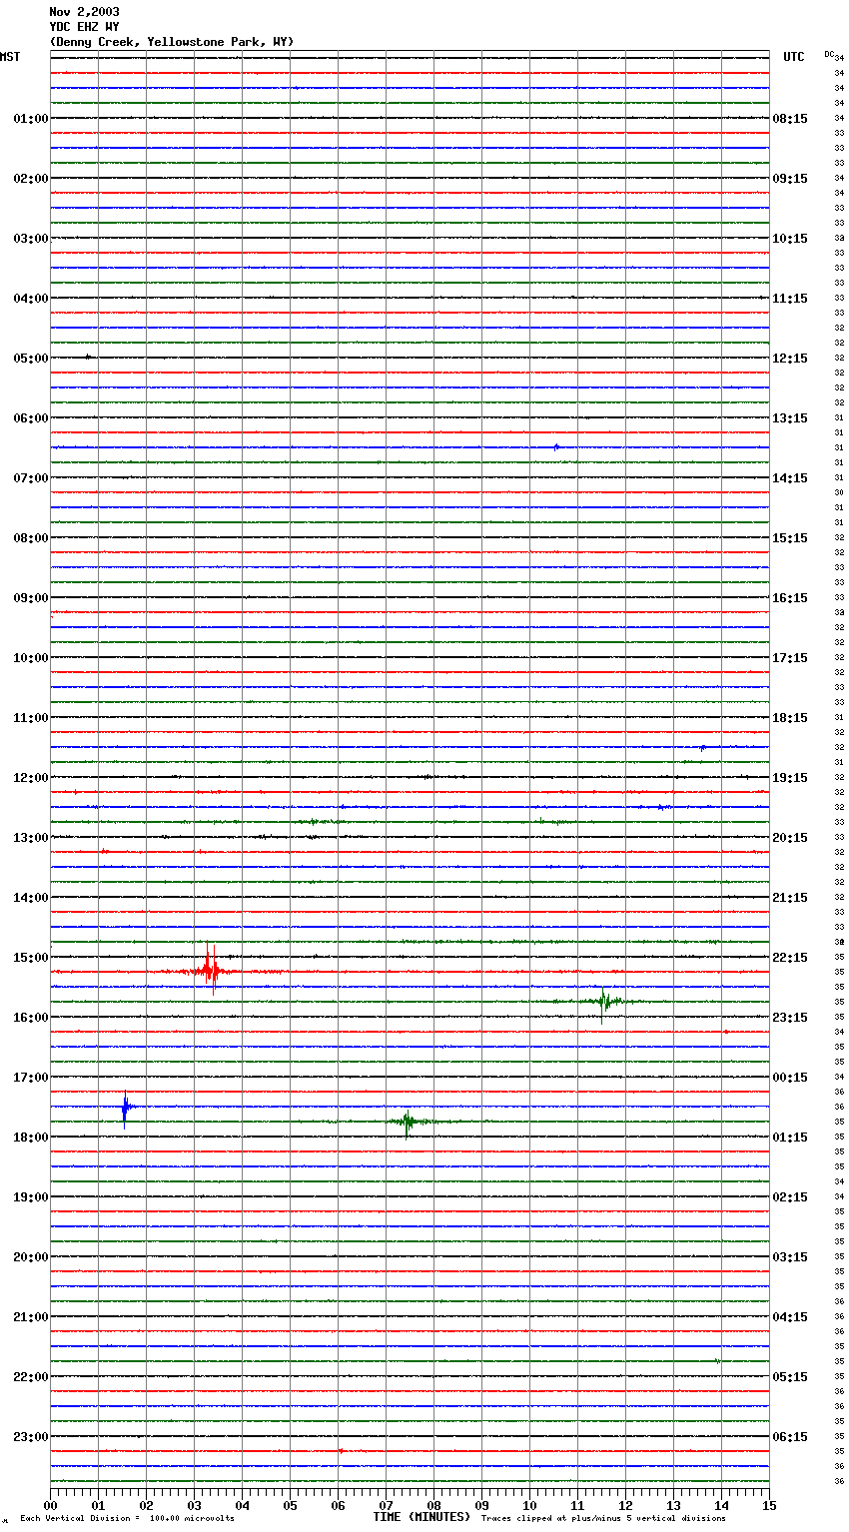Viewport: 849px width, 1532px height.
Task: Click "Each Vertical Division = 100.00 microvolts" note
Action: 127,1519
